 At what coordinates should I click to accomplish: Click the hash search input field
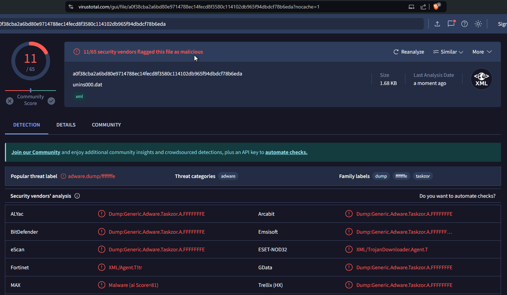(212, 24)
